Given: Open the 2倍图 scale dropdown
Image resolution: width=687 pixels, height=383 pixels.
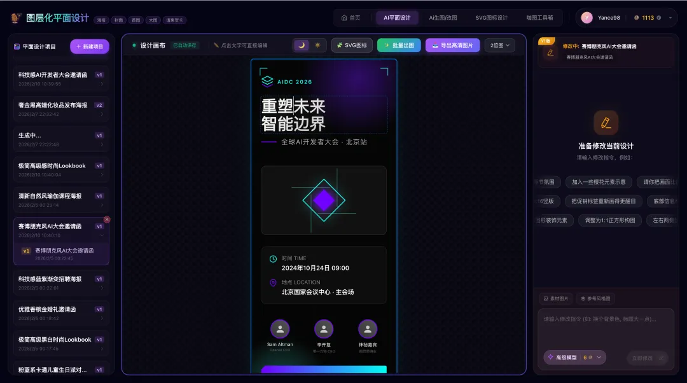Looking at the screenshot, I should click(x=499, y=45).
